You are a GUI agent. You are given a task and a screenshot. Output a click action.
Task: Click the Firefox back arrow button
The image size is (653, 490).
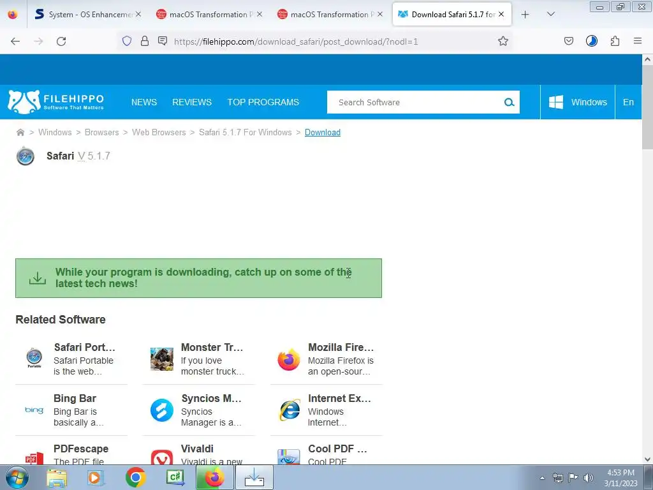tap(15, 41)
